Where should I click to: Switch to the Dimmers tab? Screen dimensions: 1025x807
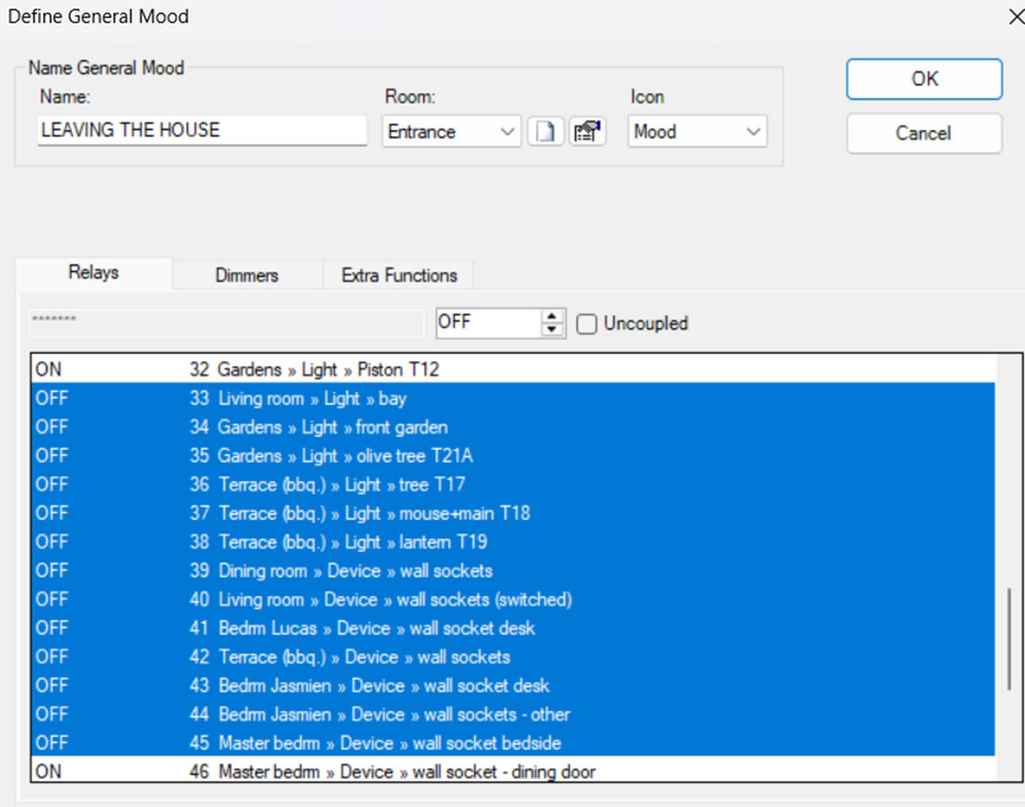pos(246,275)
